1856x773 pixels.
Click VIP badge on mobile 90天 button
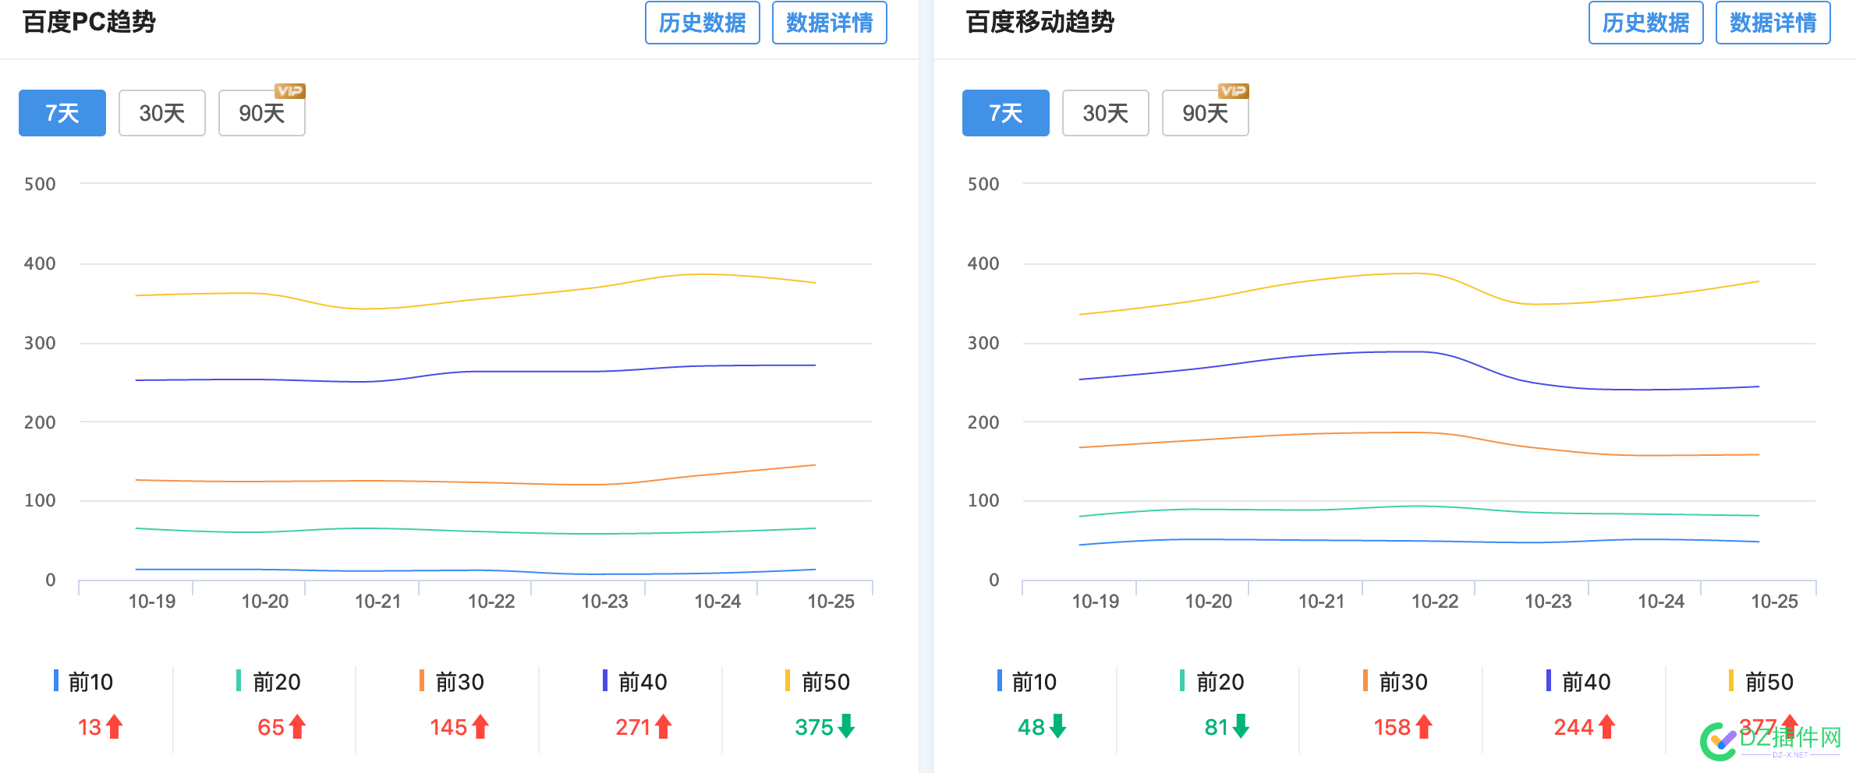pyautogui.click(x=1234, y=91)
